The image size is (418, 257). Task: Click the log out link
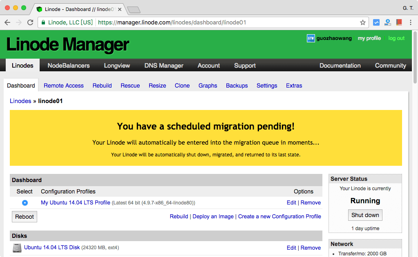pos(396,38)
